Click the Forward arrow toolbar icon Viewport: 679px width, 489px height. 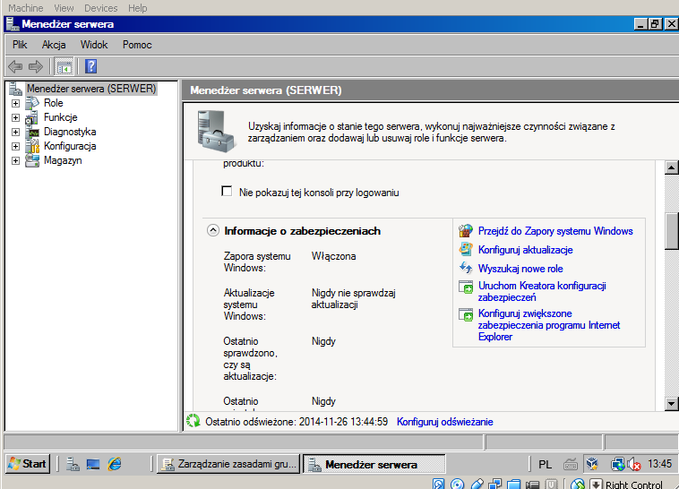36,66
